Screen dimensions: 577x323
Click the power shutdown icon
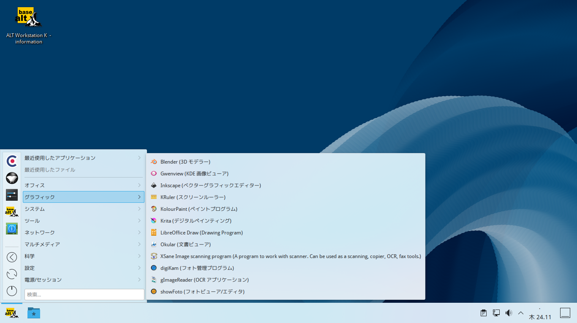[12, 291]
